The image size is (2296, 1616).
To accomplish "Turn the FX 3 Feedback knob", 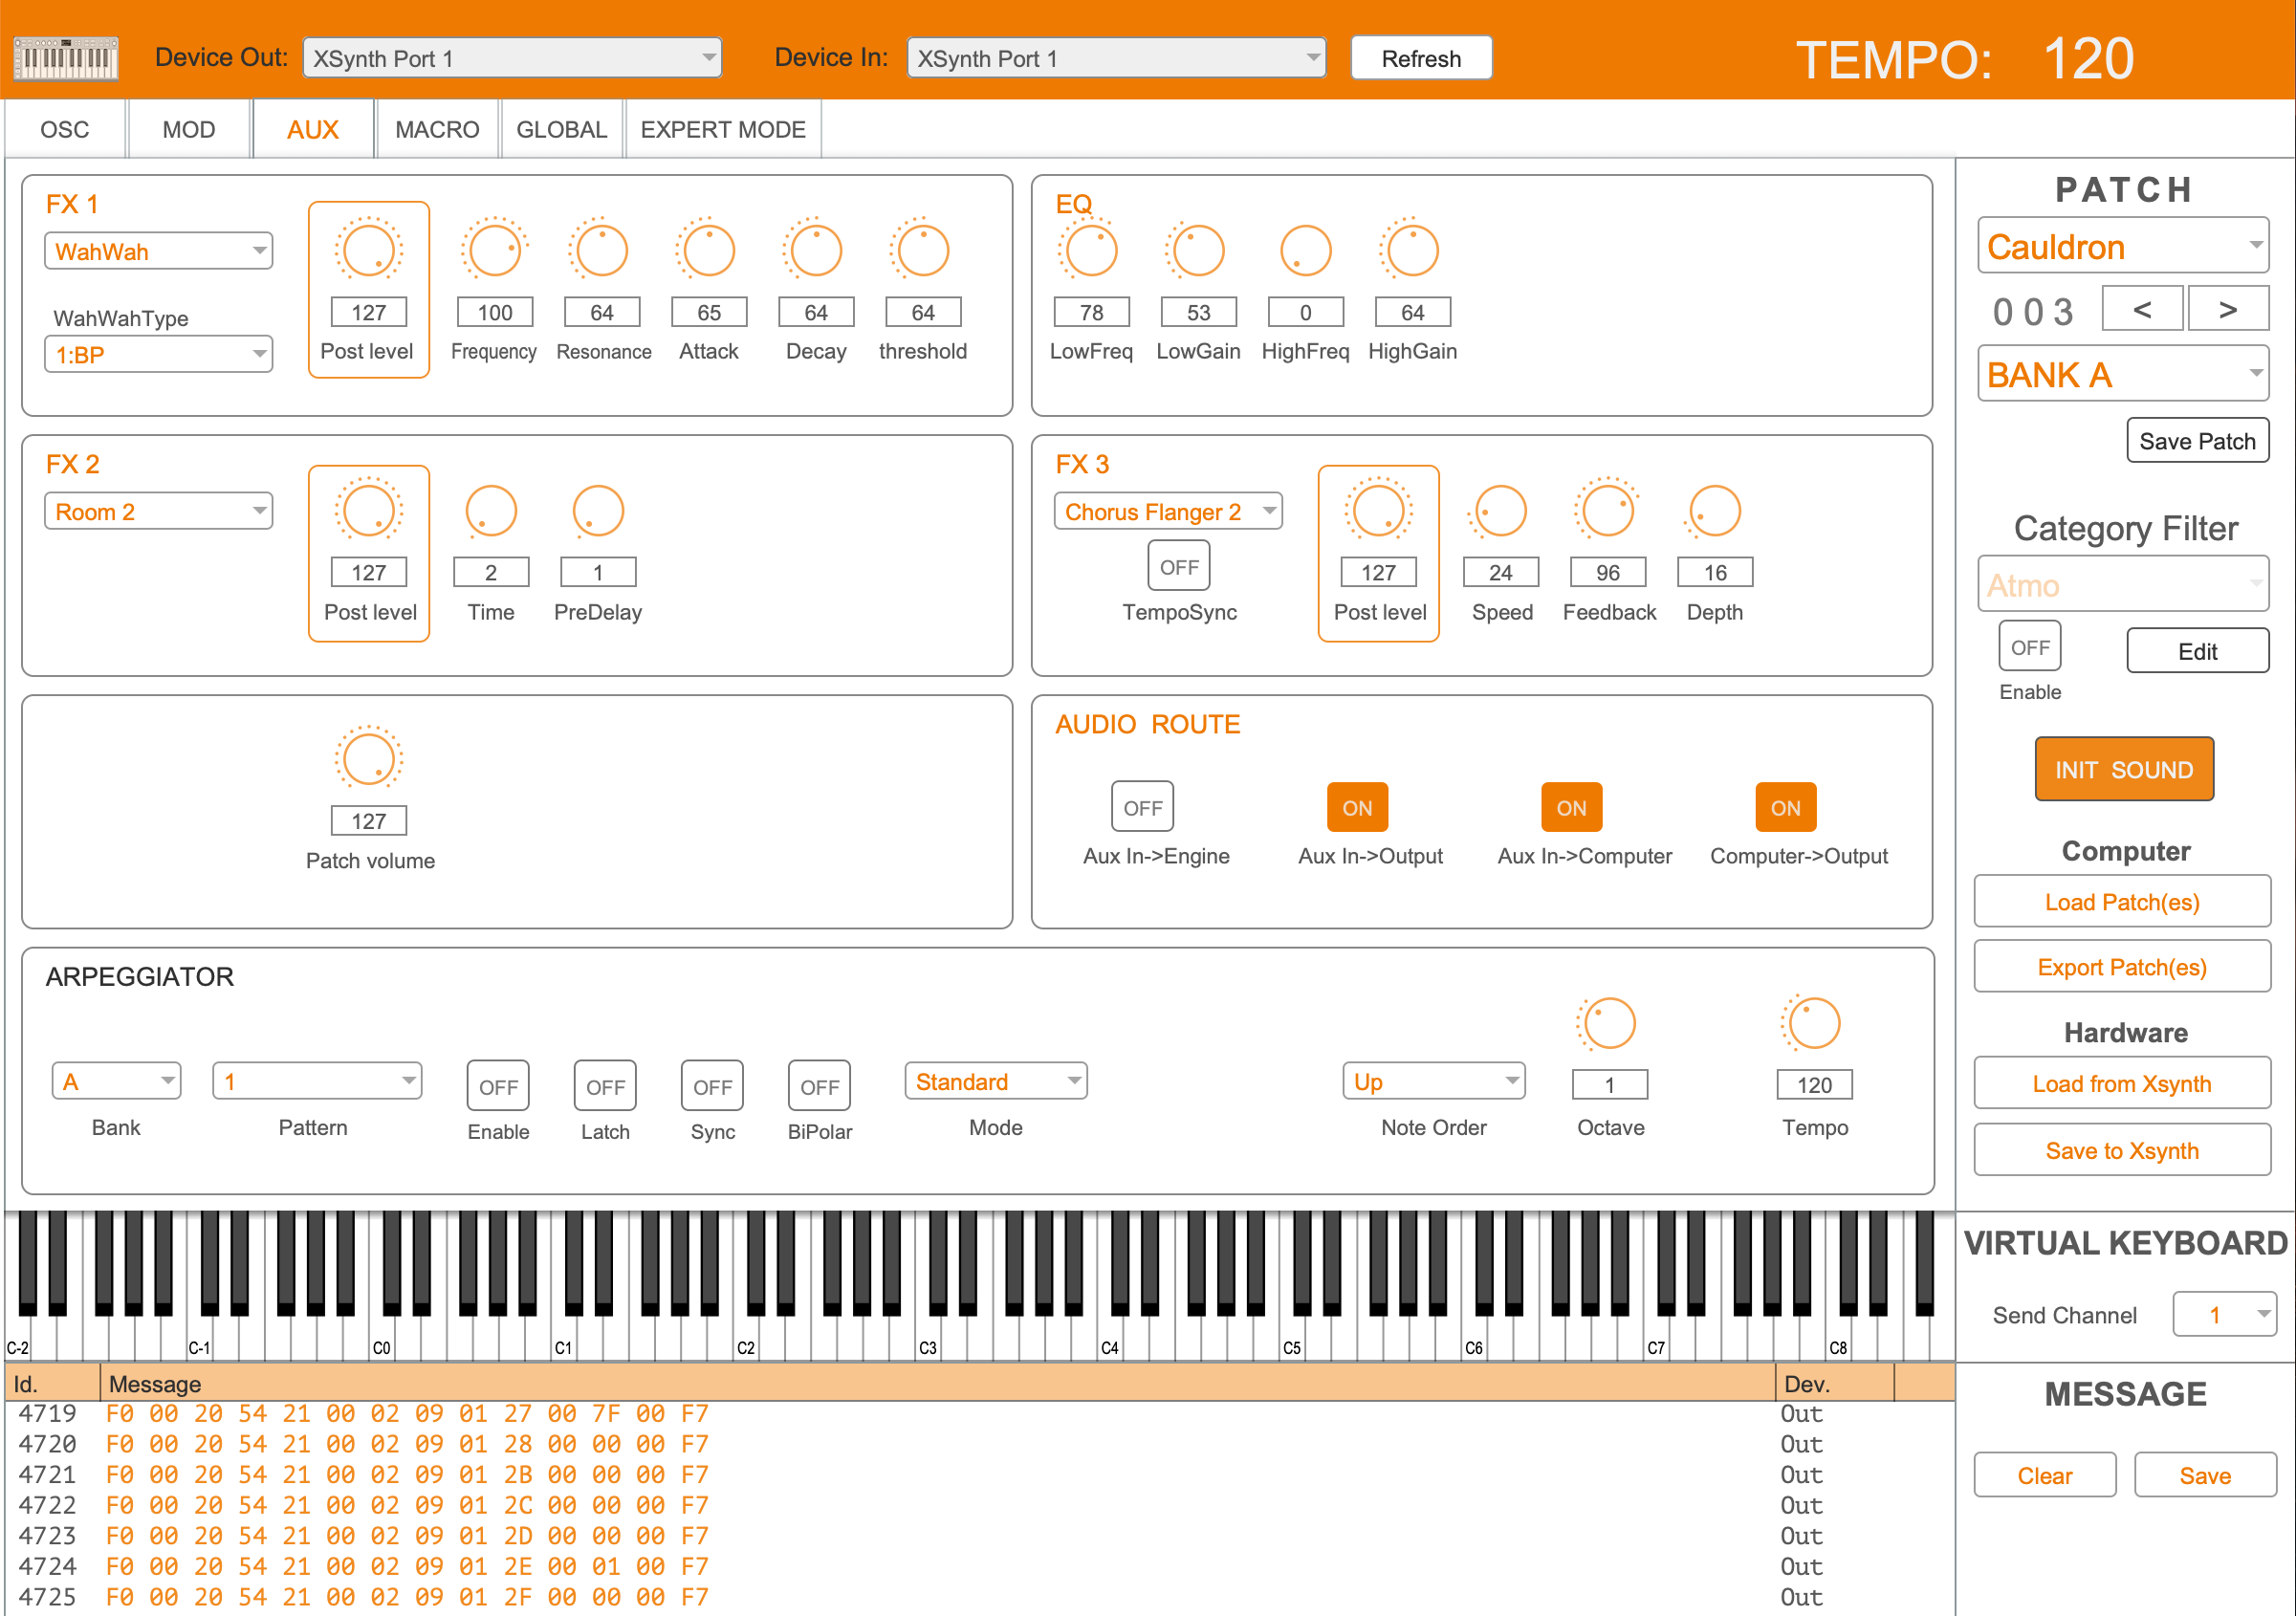I will [x=1607, y=510].
